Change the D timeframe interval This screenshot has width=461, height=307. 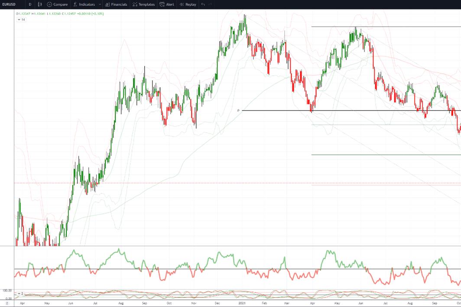[x=30, y=4]
